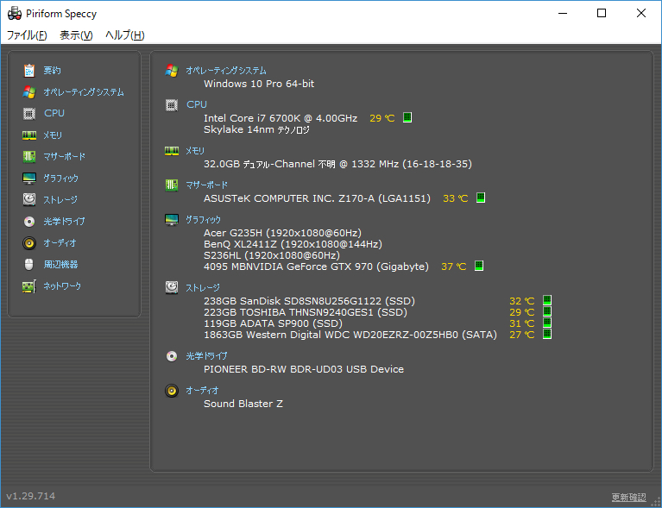The height and width of the screenshot is (508, 662).
Task: Select グラフィック label in the sidebar
Action: pyautogui.click(x=60, y=178)
